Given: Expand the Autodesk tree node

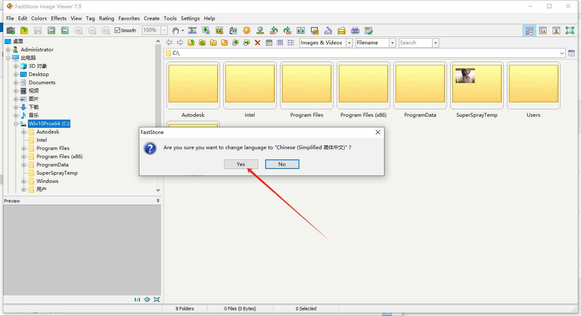Looking at the screenshot, I should 24,132.
